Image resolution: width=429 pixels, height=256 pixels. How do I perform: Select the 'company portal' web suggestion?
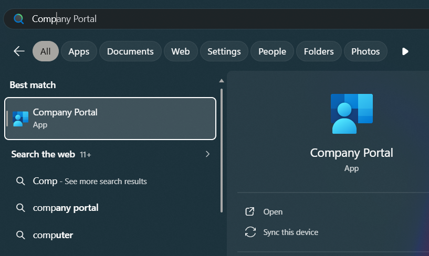(66, 208)
